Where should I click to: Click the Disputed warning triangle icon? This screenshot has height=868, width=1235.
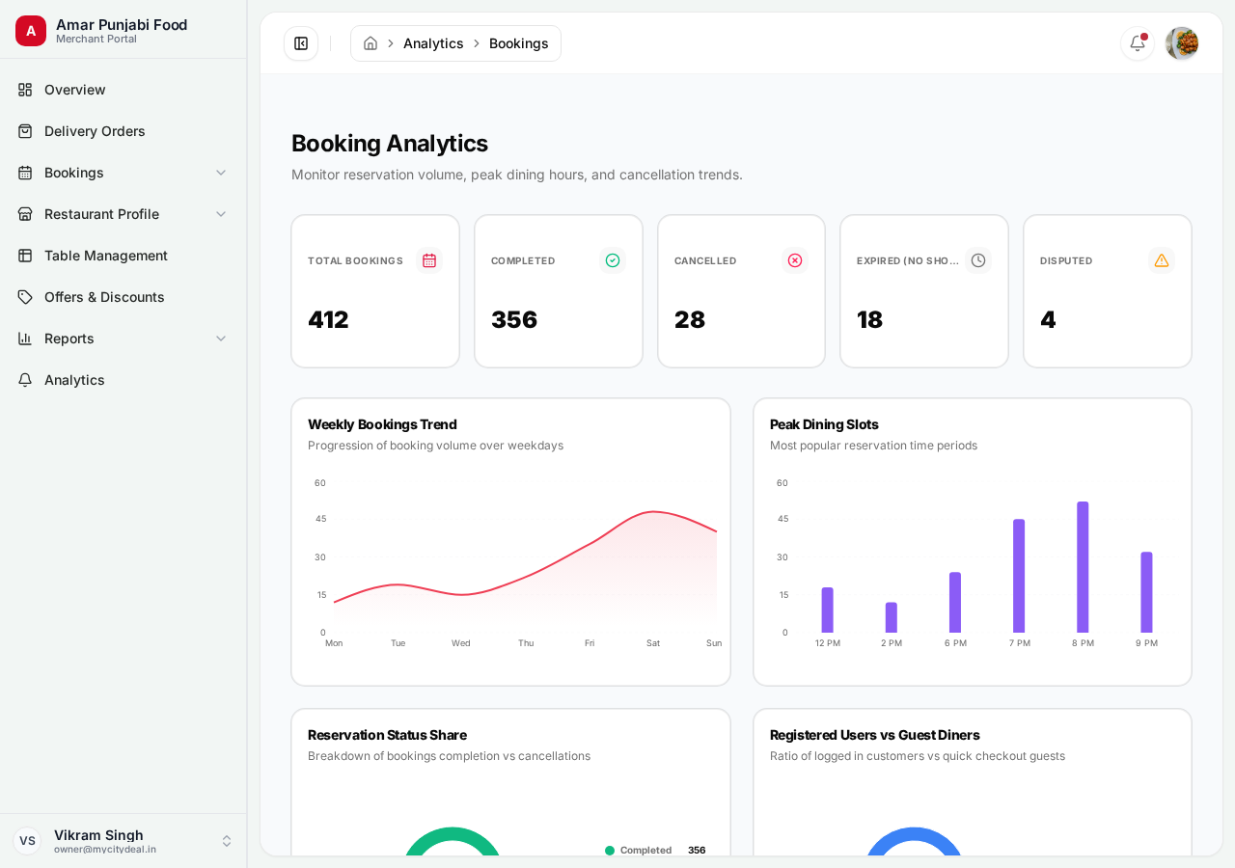tap(1162, 260)
